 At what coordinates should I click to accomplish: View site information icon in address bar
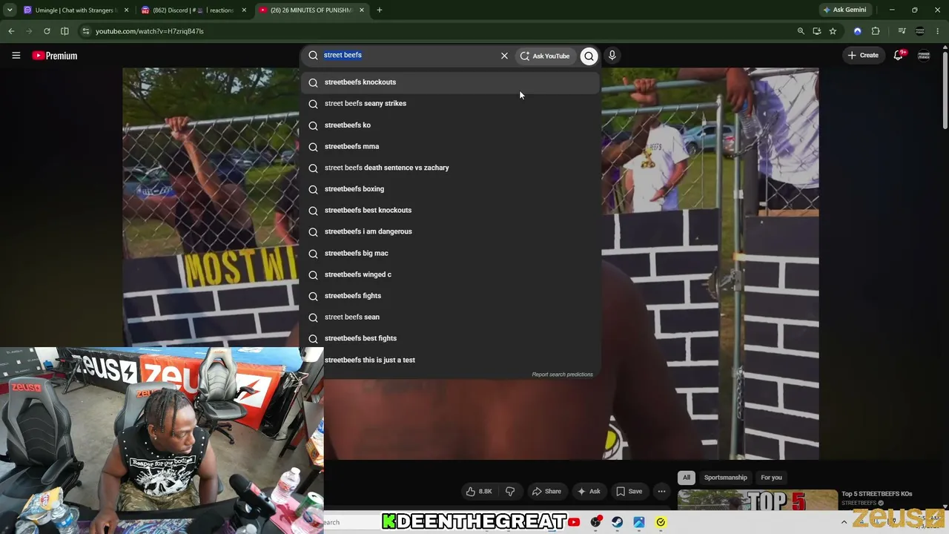pos(86,31)
